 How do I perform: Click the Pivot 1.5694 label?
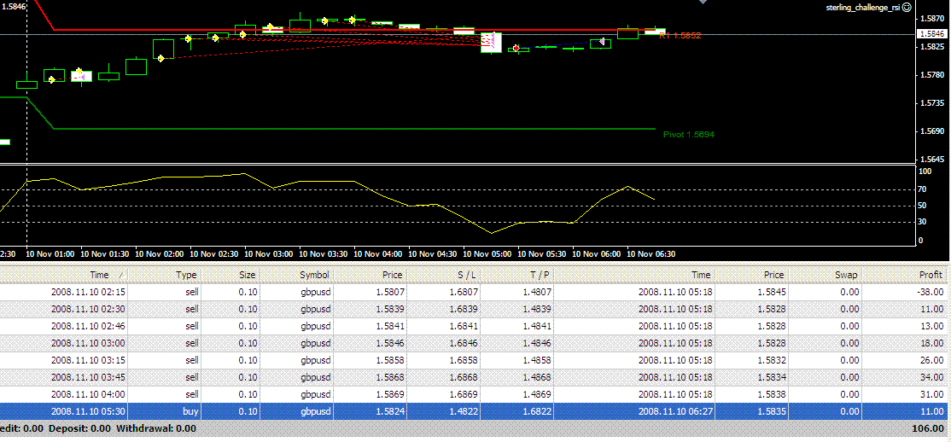point(689,135)
